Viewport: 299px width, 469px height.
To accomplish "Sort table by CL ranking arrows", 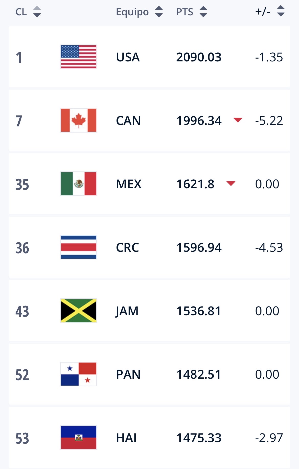I will pyautogui.click(x=37, y=12).
